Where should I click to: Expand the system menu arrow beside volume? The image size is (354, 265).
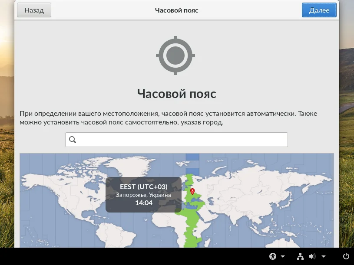pos(324,256)
